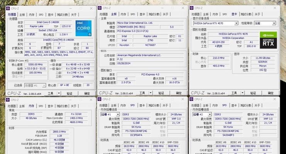Viewport: 286px width, 154px height.
Task: Click the NCT6687 LPCIO value
Action: pos(150,45)
